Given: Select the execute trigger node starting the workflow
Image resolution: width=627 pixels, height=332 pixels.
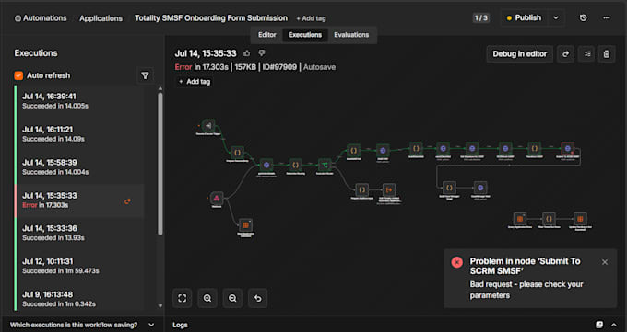Looking at the screenshot, I should (x=208, y=126).
